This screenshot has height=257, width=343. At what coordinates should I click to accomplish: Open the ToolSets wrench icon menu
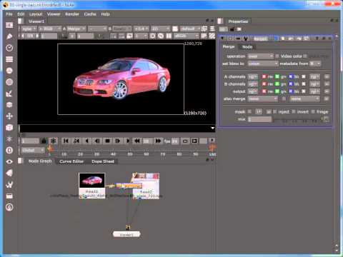[x=9, y=184]
